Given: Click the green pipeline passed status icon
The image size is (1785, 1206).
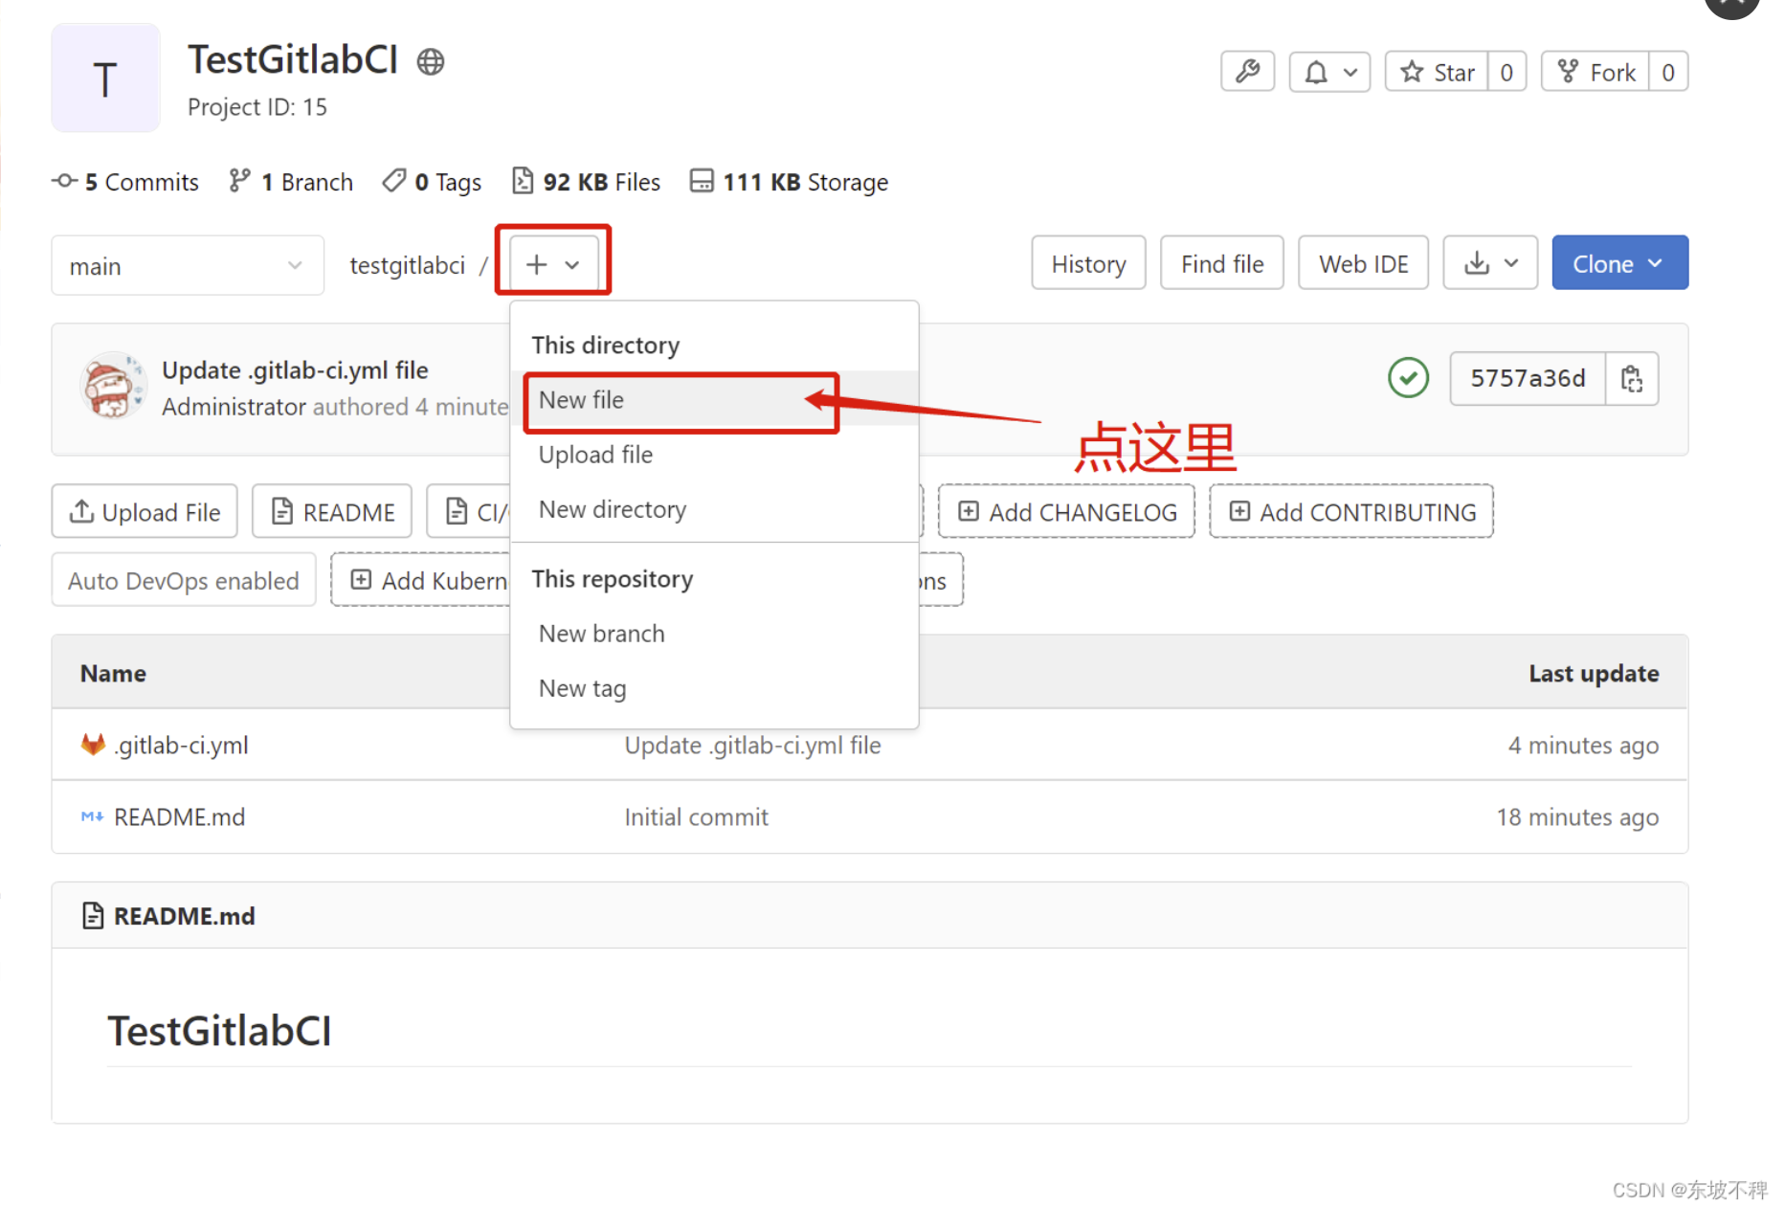Looking at the screenshot, I should click(1408, 378).
